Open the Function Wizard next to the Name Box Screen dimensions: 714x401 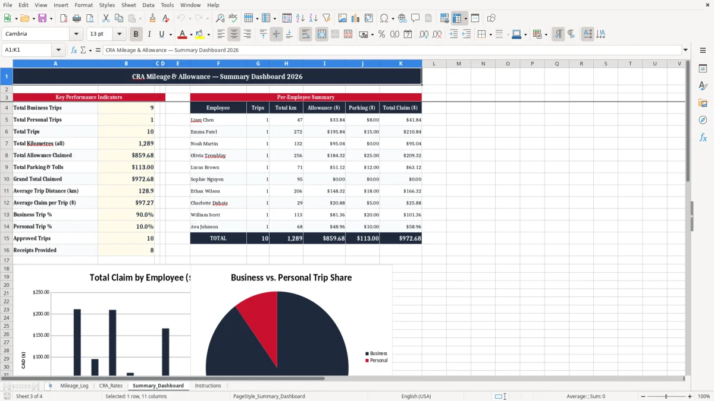pyautogui.click(x=74, y=50)
